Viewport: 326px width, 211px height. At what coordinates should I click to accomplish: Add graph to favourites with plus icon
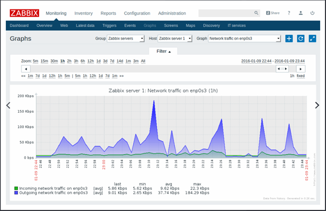click(x=289, y=39)
